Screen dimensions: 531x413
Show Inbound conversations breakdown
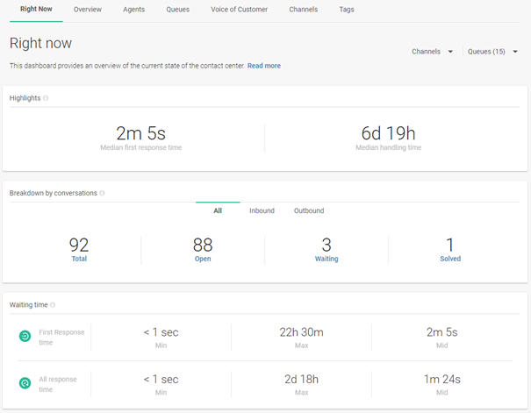pos(262,211)
